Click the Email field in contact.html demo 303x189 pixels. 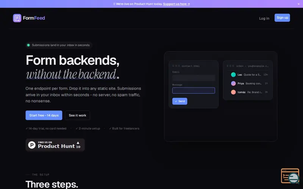tap(194, 78)
